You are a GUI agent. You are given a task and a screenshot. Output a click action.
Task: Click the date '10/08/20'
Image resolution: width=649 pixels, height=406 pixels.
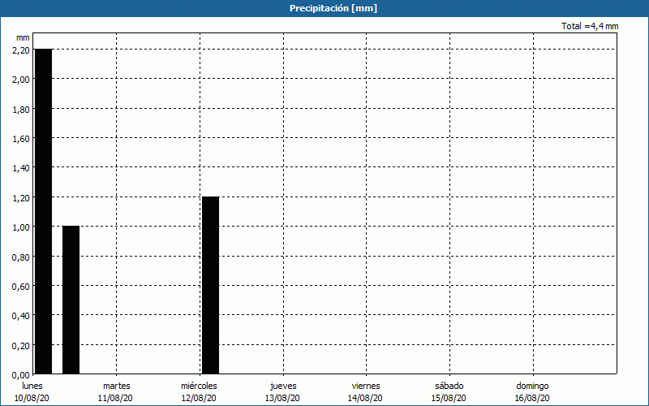point(32,398)
